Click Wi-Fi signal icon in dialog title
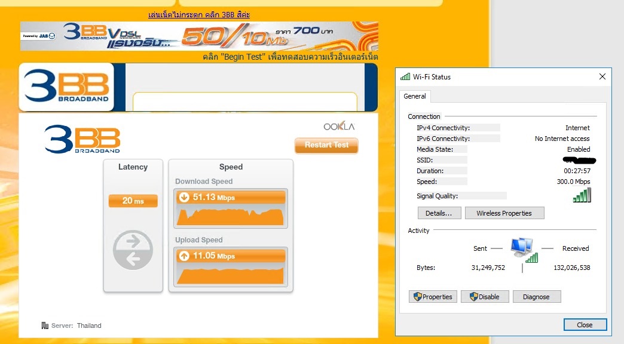 (x=405, y=76)
